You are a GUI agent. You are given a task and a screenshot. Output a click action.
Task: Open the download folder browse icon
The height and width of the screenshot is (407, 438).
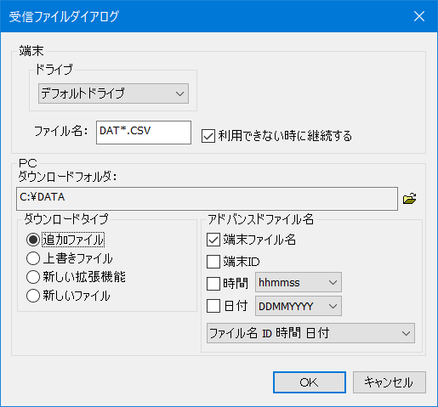[409, 198]
